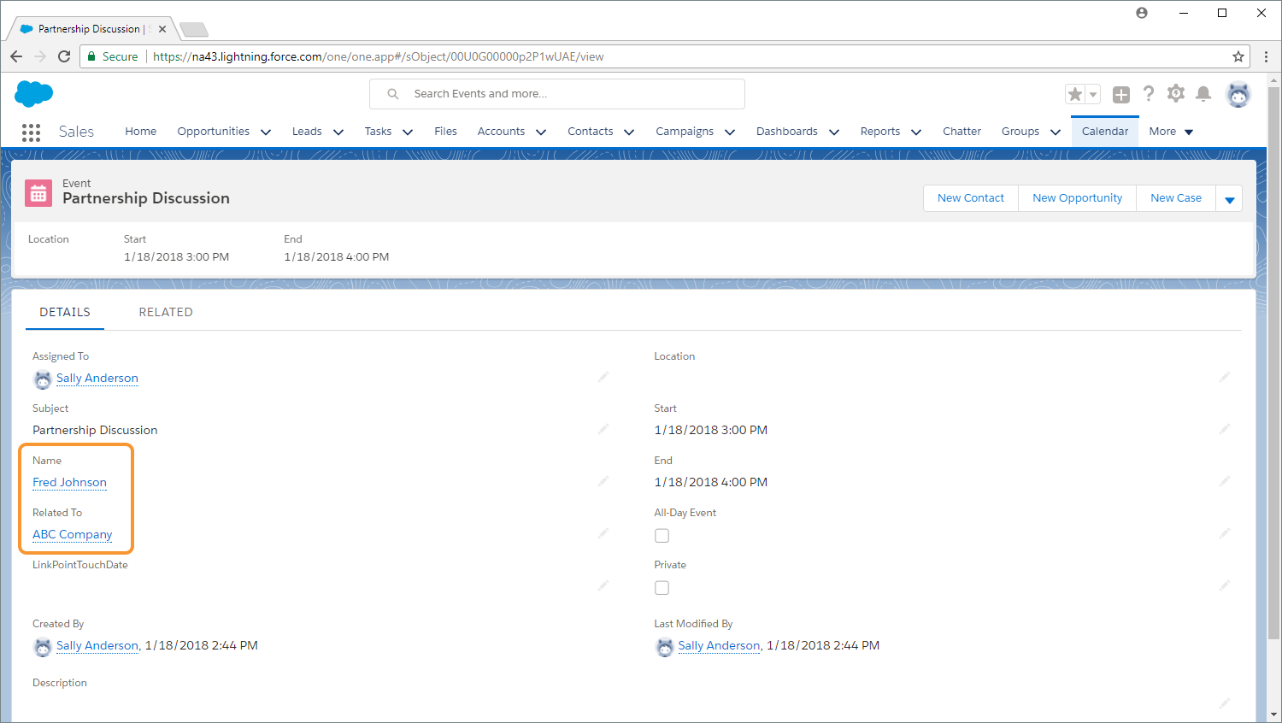Select the Calendar nav tab
The width and height of the screenshot is (1282, 723).
pos(1105,132)
